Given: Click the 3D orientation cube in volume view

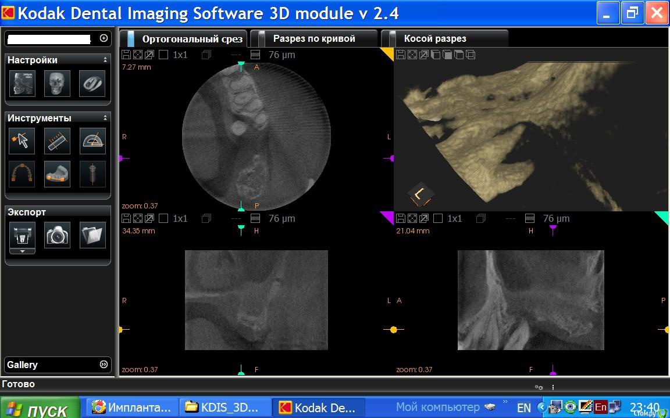Looking at the screenshot, I should [x=420, y=195].
